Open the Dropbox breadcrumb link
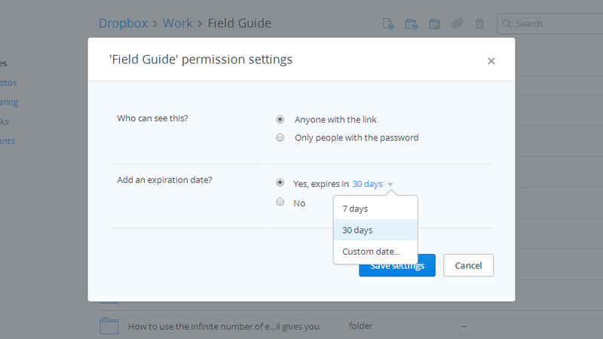Viewport: 603px width, 339px height. point(123,23)
